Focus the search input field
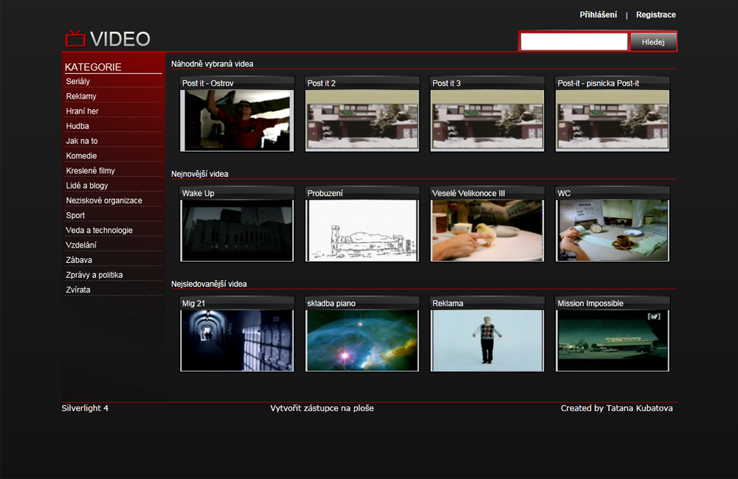Image resolution: width=738 pixels, height=479 pixels. tap(573, 42)
